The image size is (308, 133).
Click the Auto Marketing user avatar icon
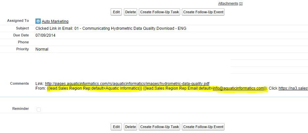[x=38, y=21]
